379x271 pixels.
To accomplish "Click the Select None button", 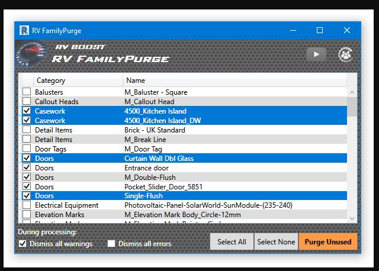I will coord(276,241).
